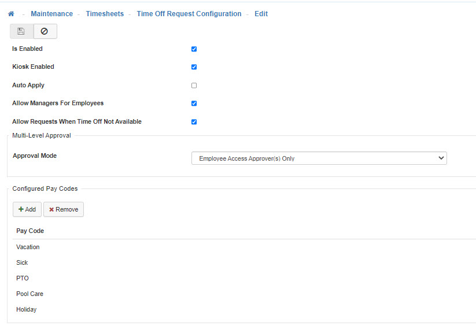Select the Vacation pay code row
This screenshot has width=476, height=333.
click(x=28, y=247)
